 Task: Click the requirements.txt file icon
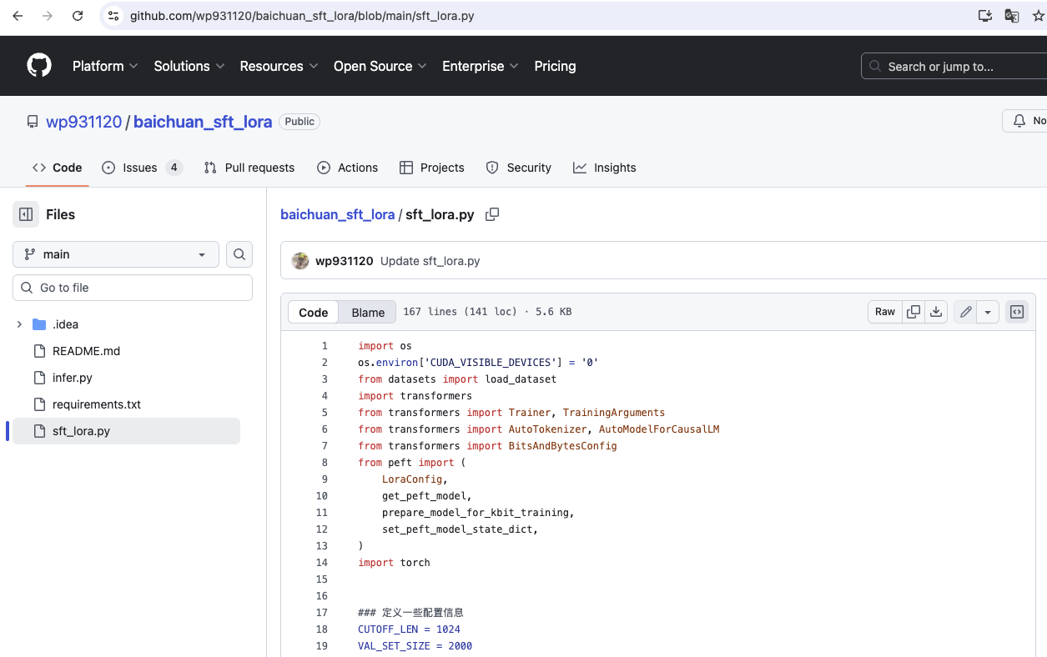(39, 404)
